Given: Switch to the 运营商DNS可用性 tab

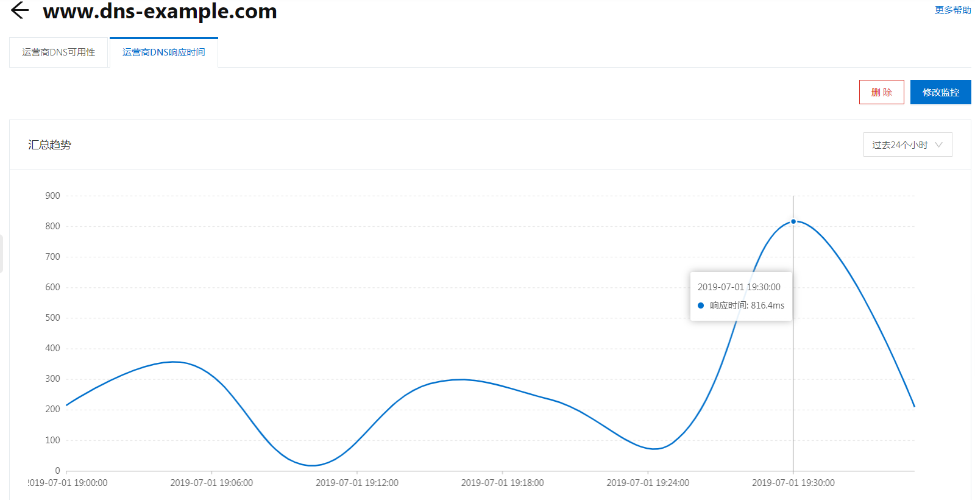Looking at the screenshot, I should coord(58,52).
